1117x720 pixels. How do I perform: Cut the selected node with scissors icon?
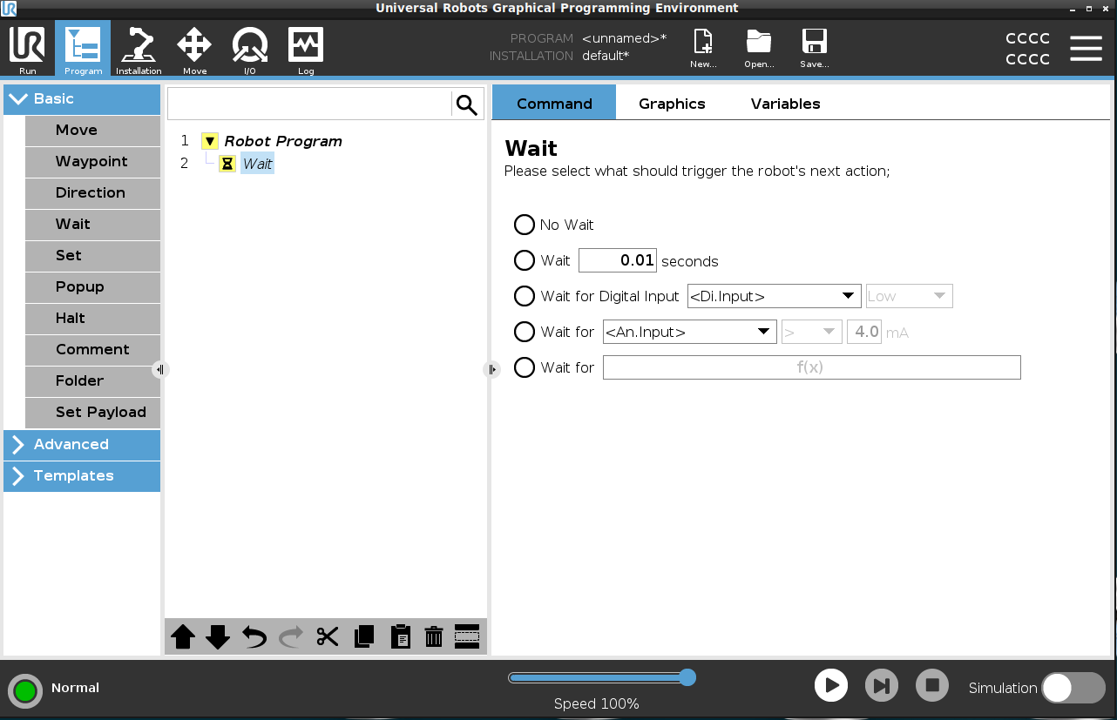coord(328,637)
